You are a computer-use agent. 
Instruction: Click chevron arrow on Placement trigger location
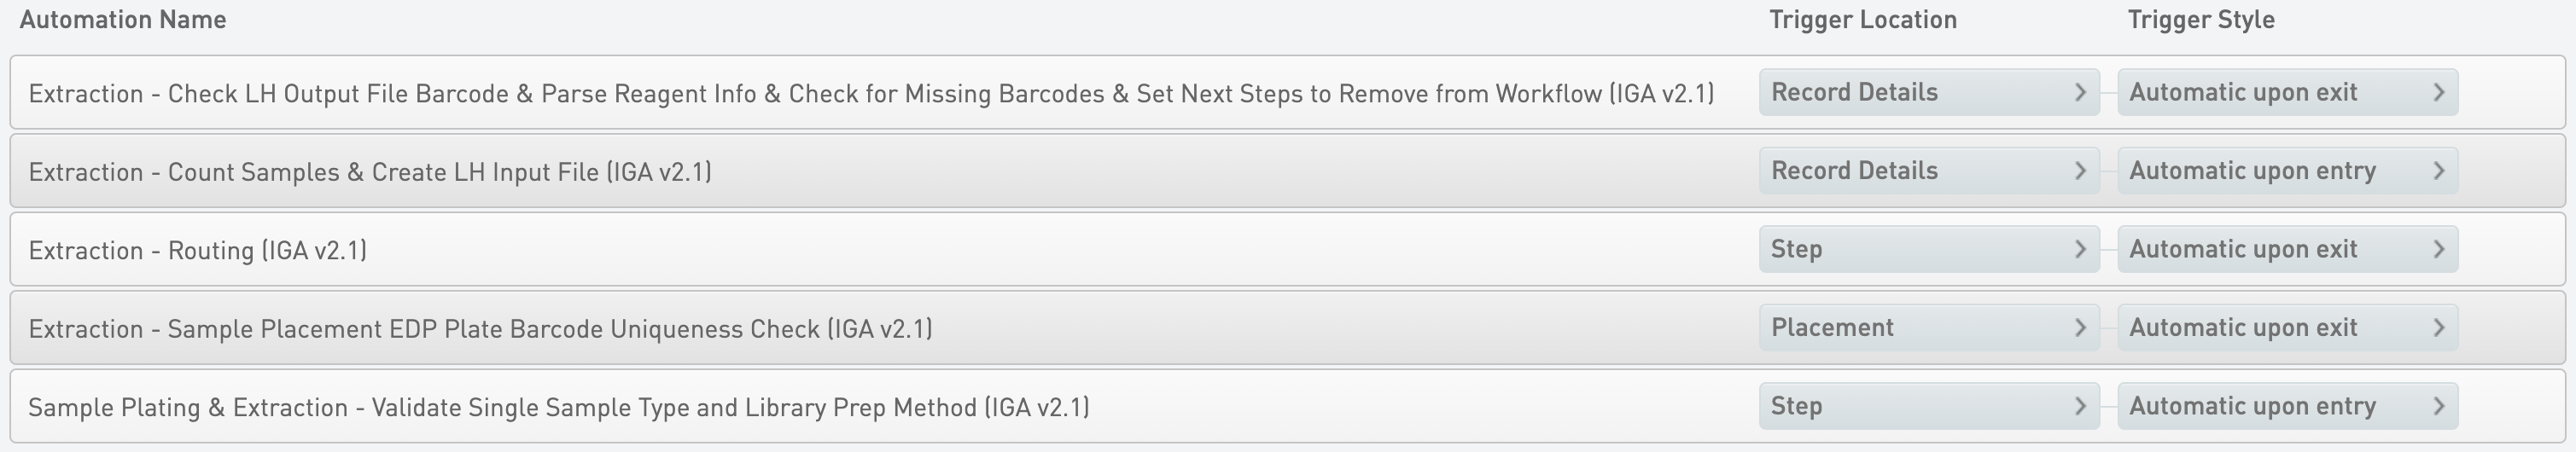pyautogui.click(x=2080, y=328)
